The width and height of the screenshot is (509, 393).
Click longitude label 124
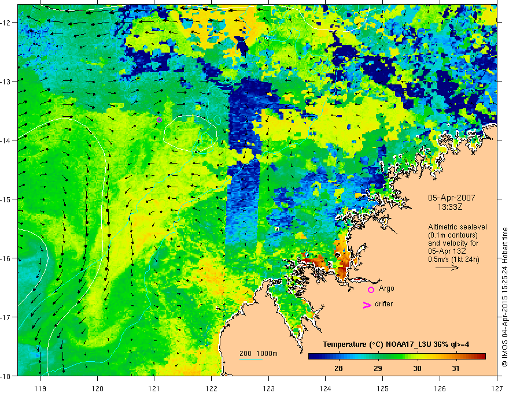(326, 388)
